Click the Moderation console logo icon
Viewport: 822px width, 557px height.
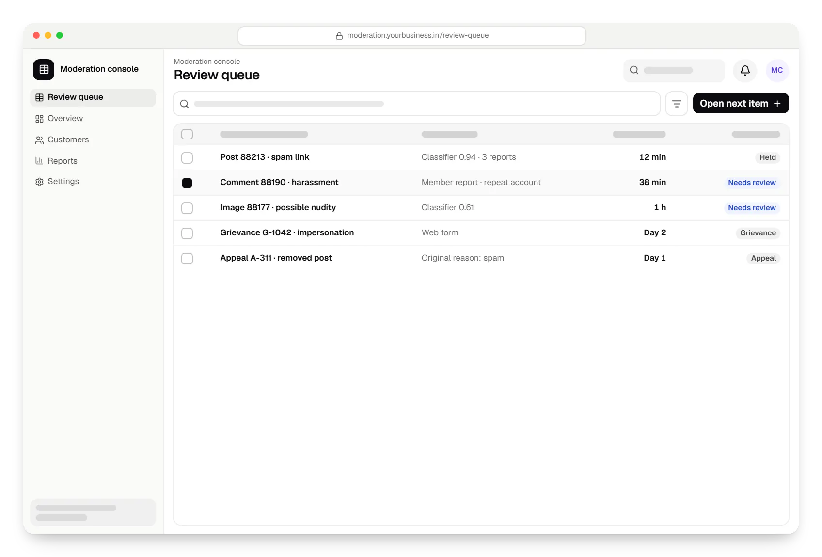[x=44, y=69]
